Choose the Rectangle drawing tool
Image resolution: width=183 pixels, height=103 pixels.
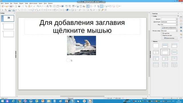pos(22,10)
